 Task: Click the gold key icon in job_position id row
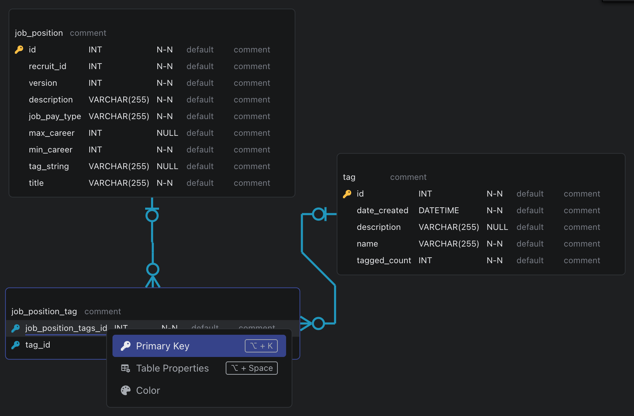click(x=19, y=50)
